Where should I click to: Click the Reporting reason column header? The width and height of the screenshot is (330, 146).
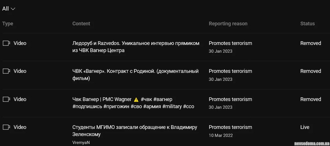click(x=228, y=24)
